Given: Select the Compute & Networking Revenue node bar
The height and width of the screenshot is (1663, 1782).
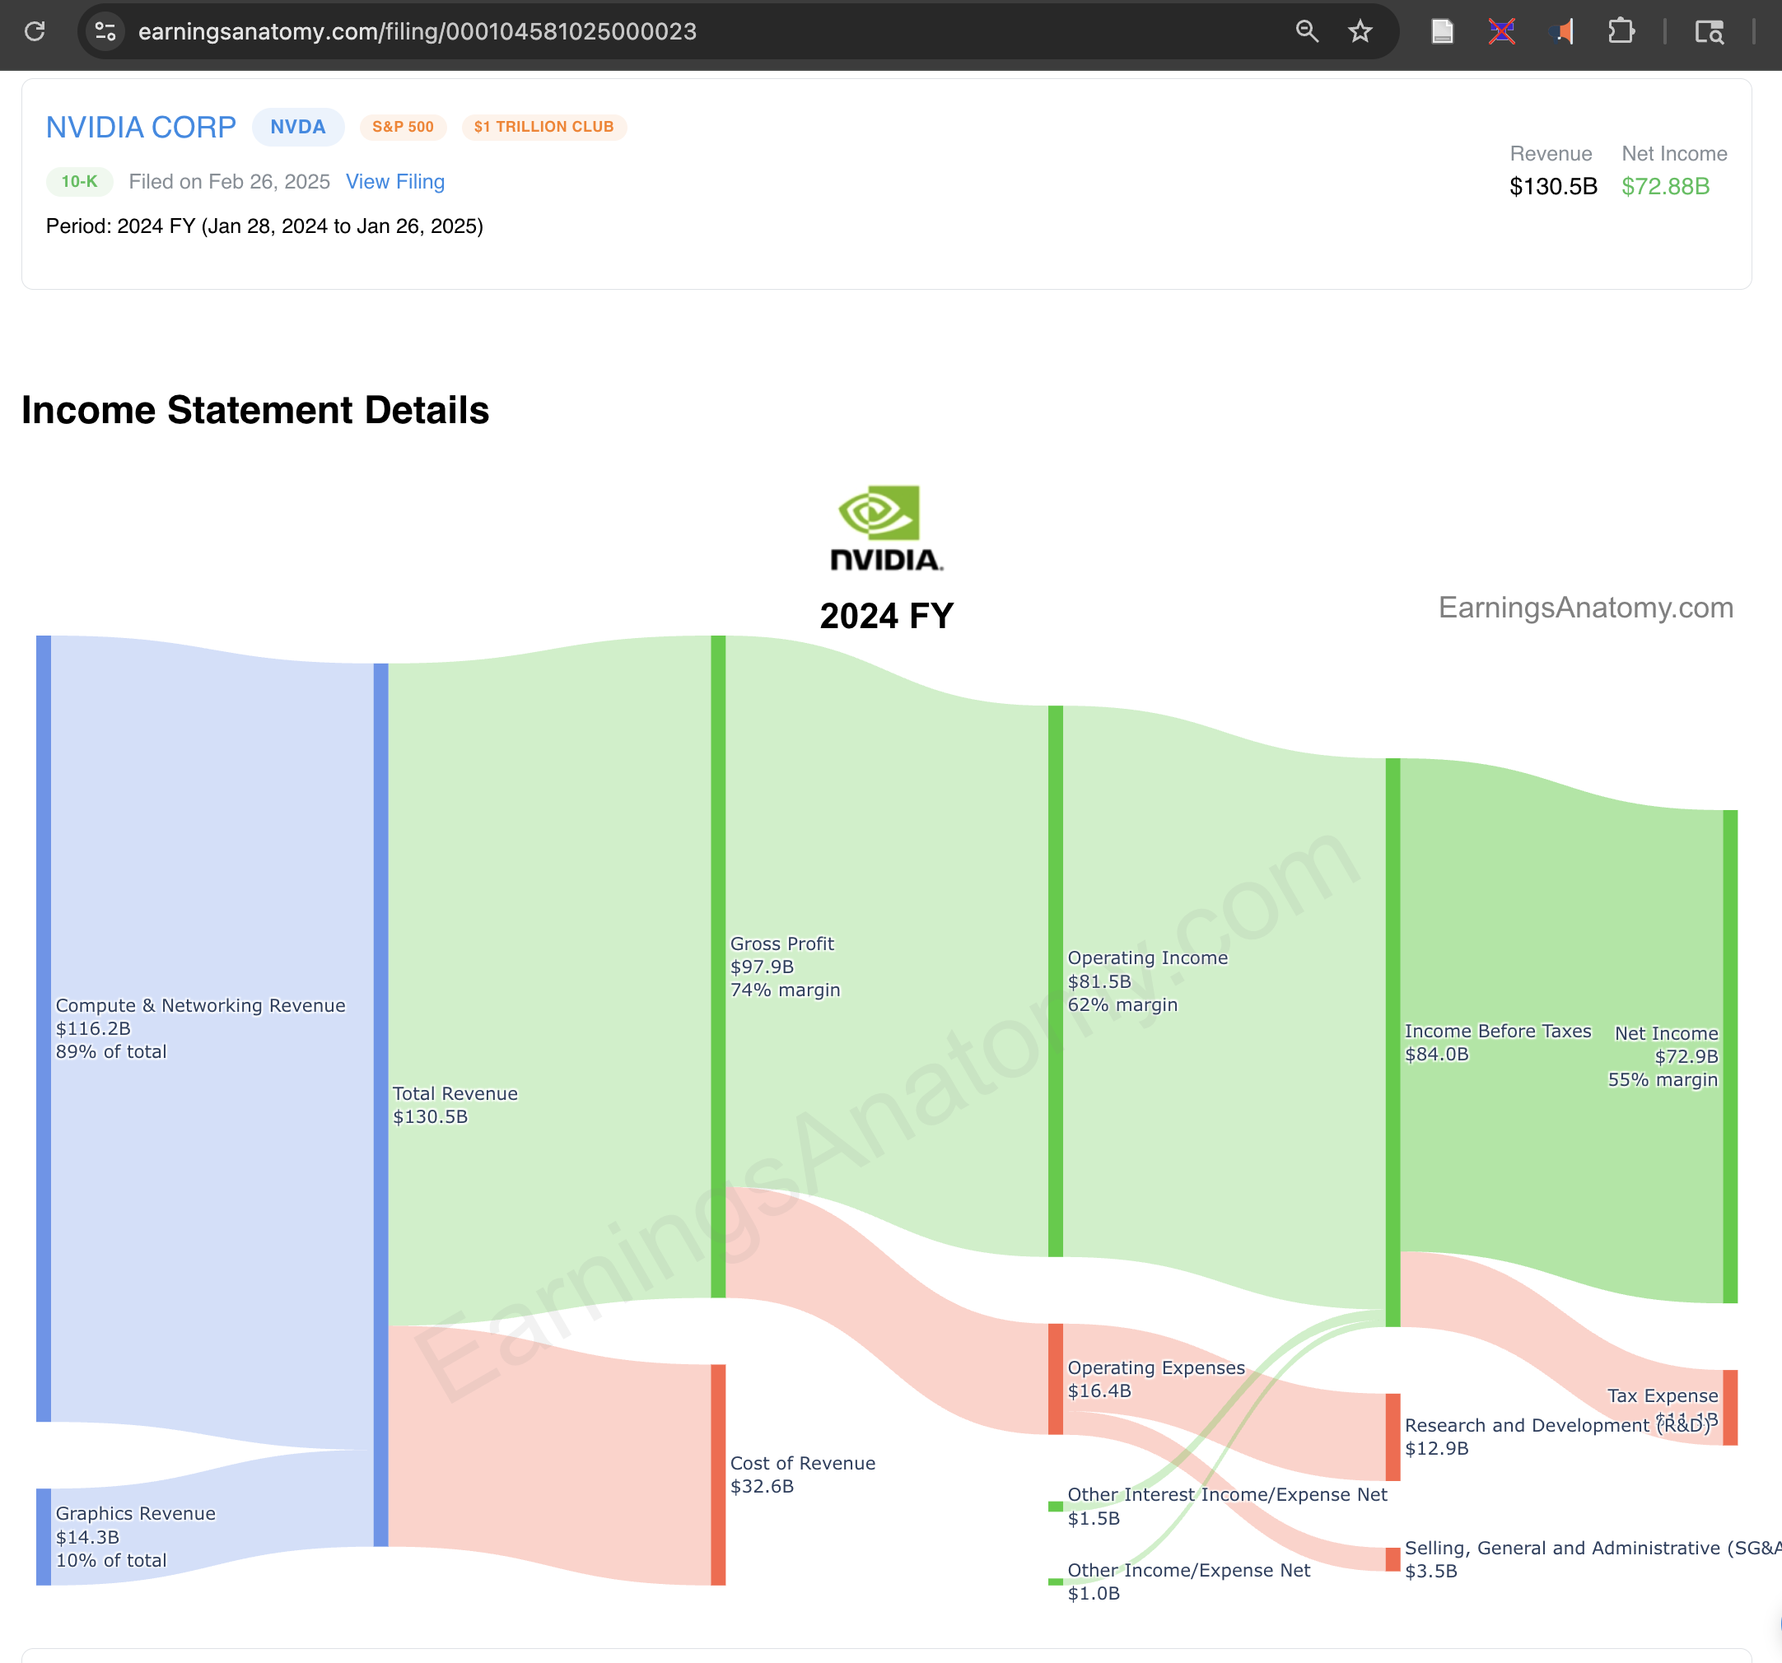Looking at the screenshot, I should (x=43, y=1027).
